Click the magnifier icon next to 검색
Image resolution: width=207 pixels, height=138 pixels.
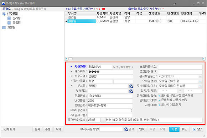(x=126, y=129)
